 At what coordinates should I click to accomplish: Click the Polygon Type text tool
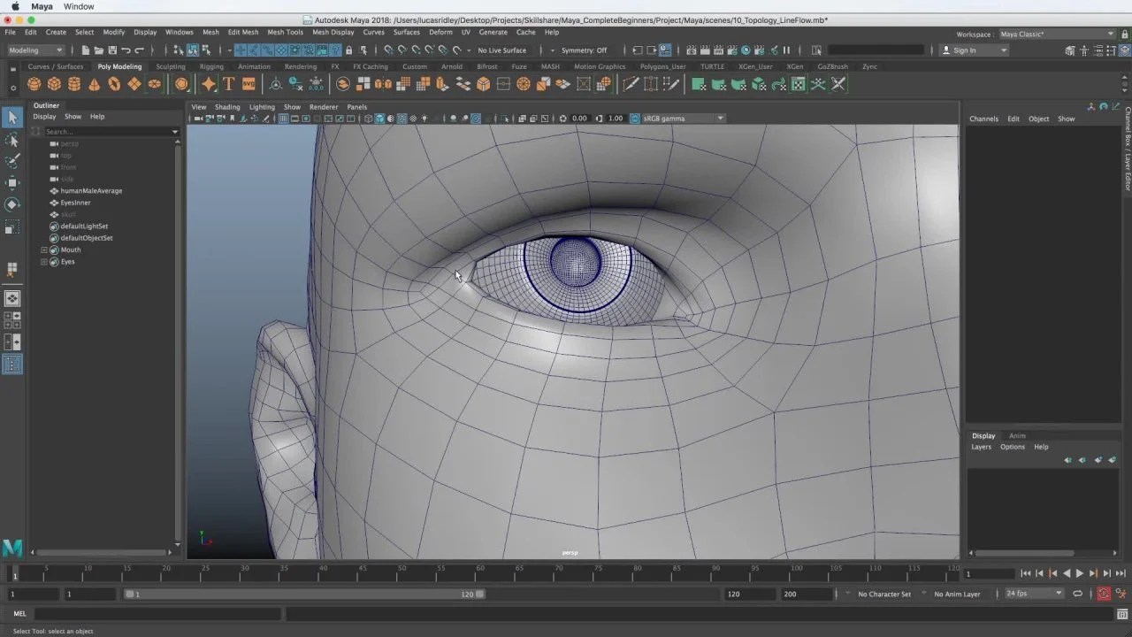[228, 84]
